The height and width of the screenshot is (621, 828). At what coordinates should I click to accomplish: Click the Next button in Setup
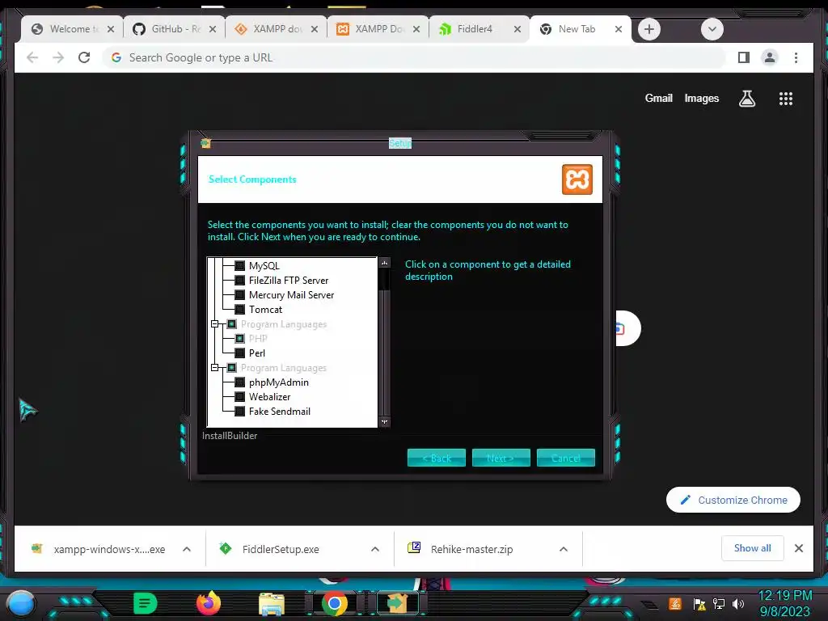(x=501, y=458)
